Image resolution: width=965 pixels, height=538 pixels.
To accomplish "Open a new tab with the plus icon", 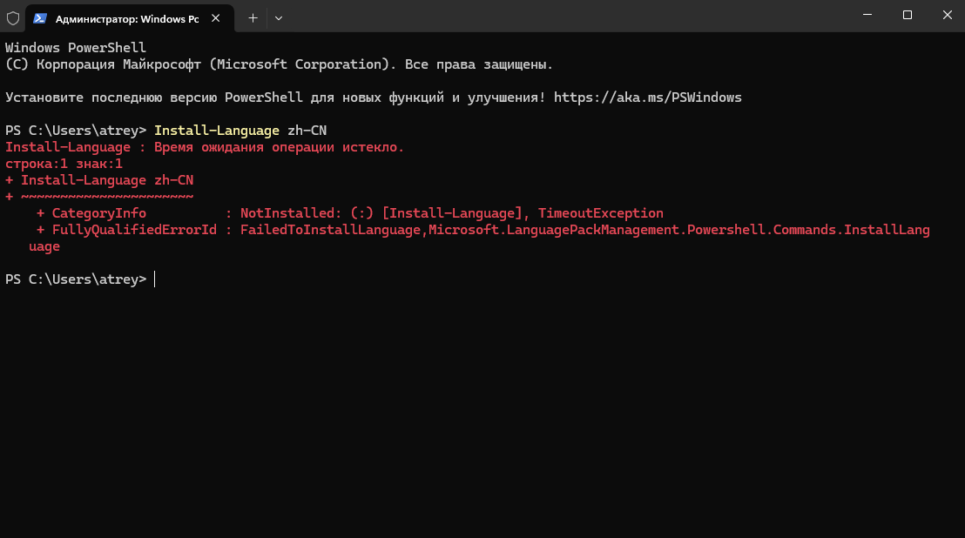I will point(253,18).
